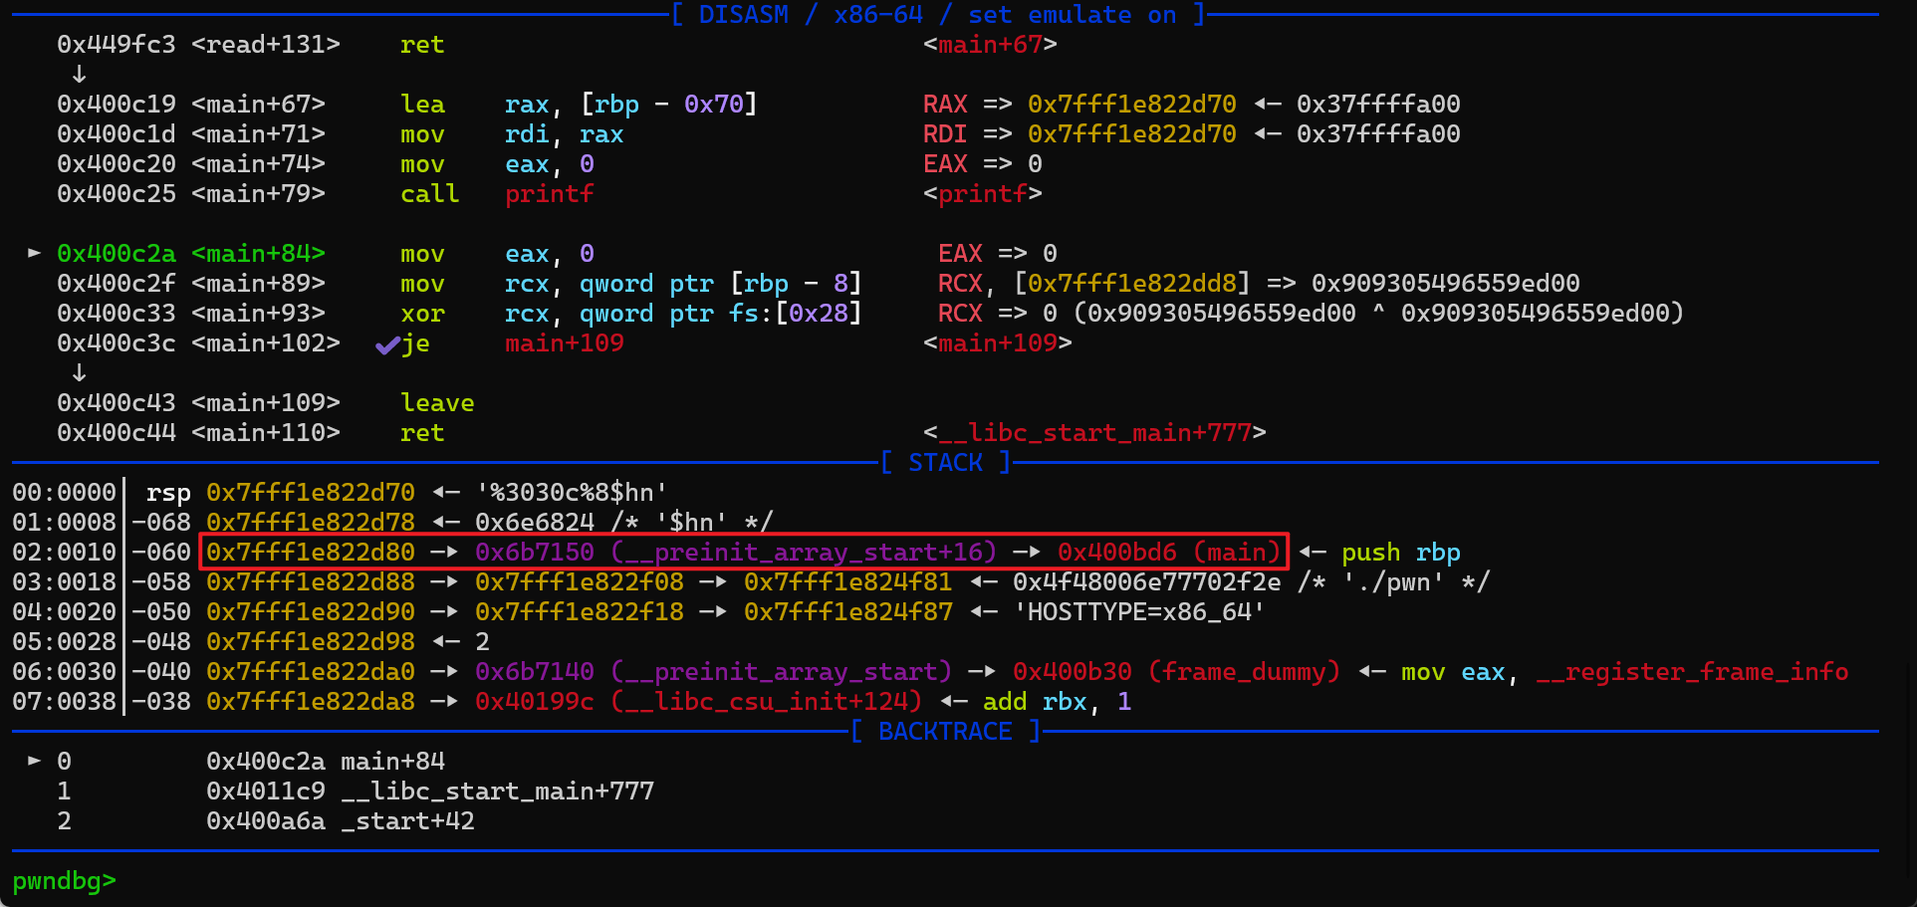Click the current-instruction arrow beside 0x400c2a

click(34, 253)
